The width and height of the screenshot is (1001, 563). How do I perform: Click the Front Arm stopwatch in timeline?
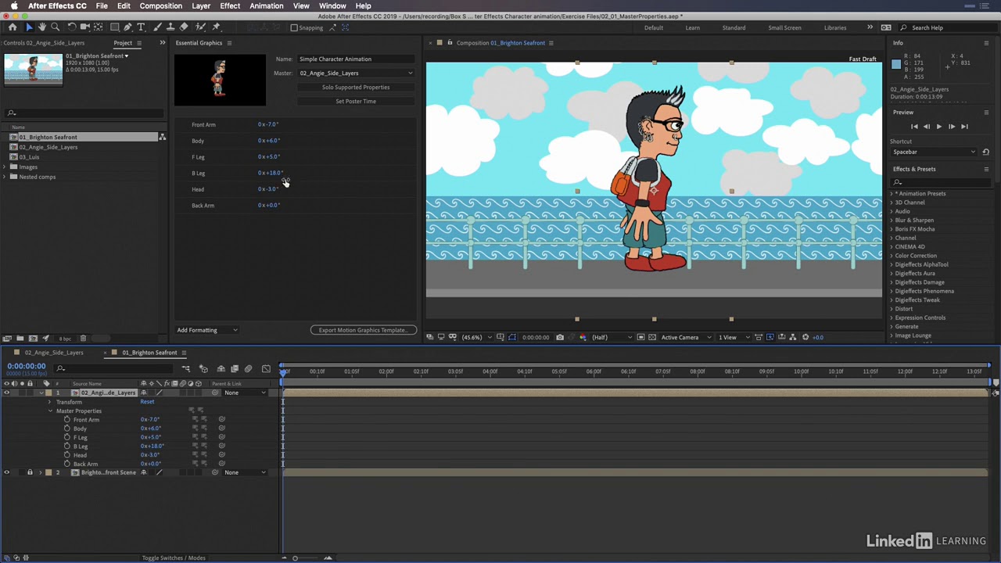[67, 420]
